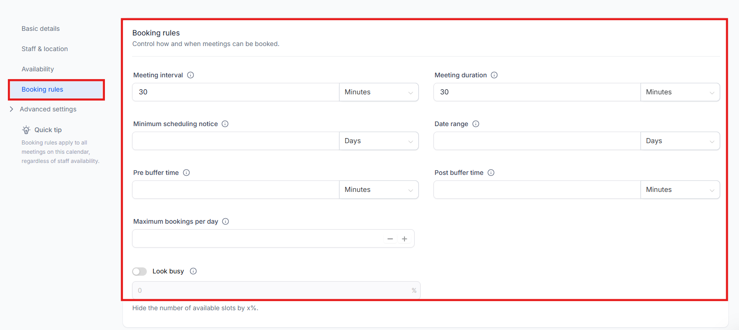Click info icon next to Look busy

click(x=193, y=271)
